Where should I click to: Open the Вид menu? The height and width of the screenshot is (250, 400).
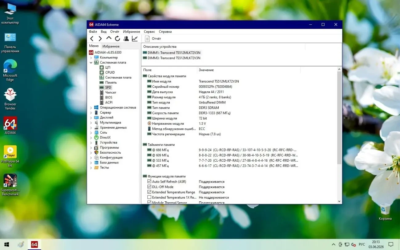103,32
